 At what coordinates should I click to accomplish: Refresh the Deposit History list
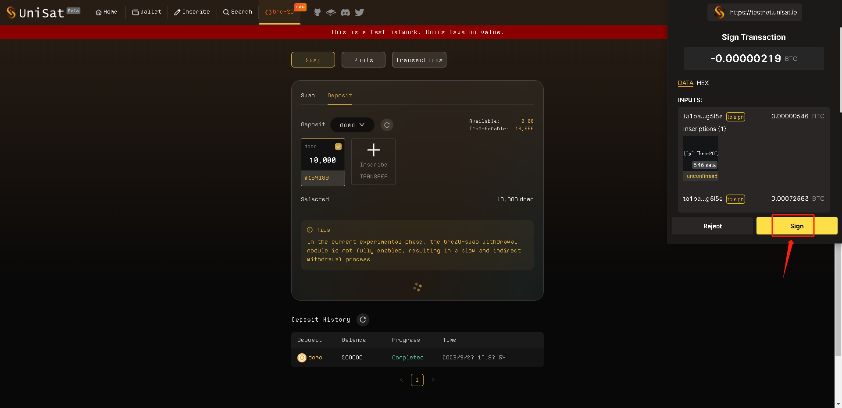point(363,319)
